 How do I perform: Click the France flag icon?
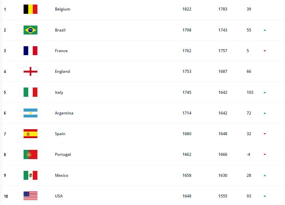31,51
